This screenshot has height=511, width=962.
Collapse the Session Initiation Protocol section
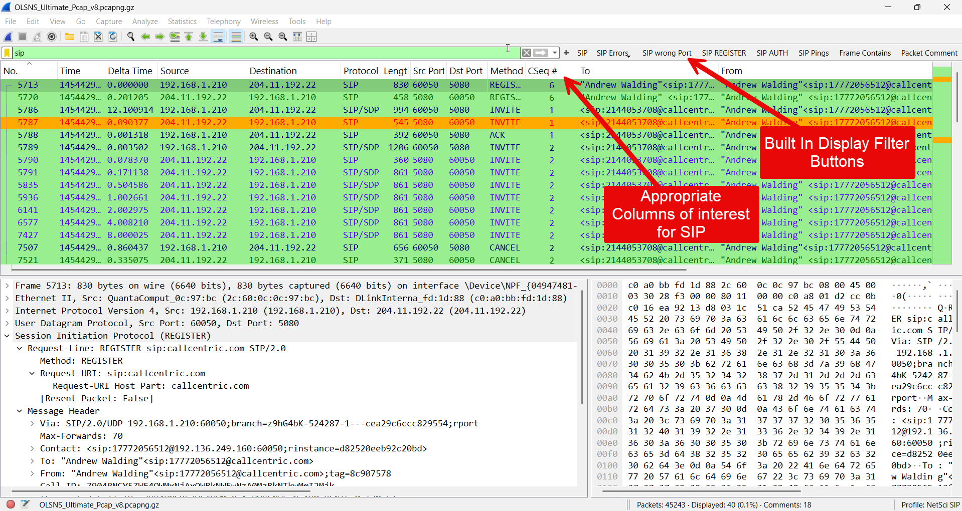(x=7, y=336)
